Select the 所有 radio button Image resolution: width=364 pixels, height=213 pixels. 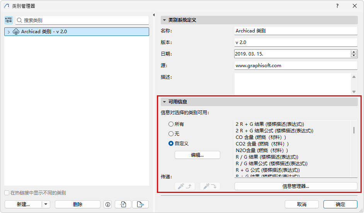(x=171, y=124)
